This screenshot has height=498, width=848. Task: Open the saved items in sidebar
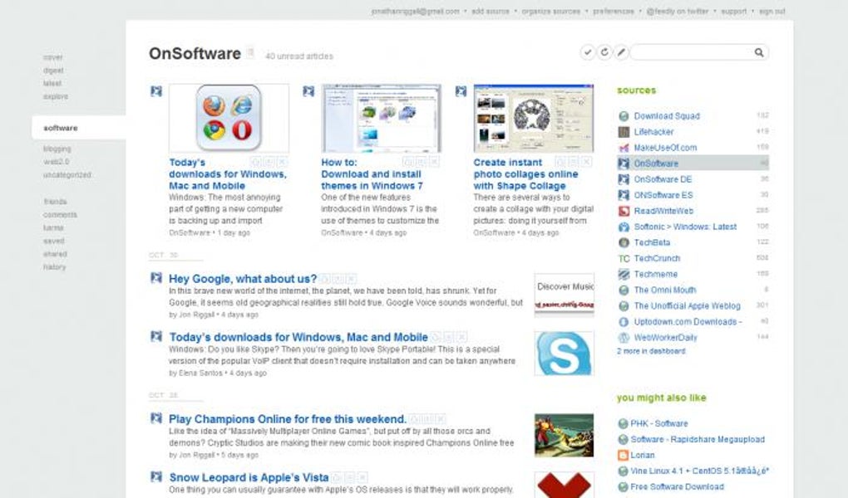[54, 241]
